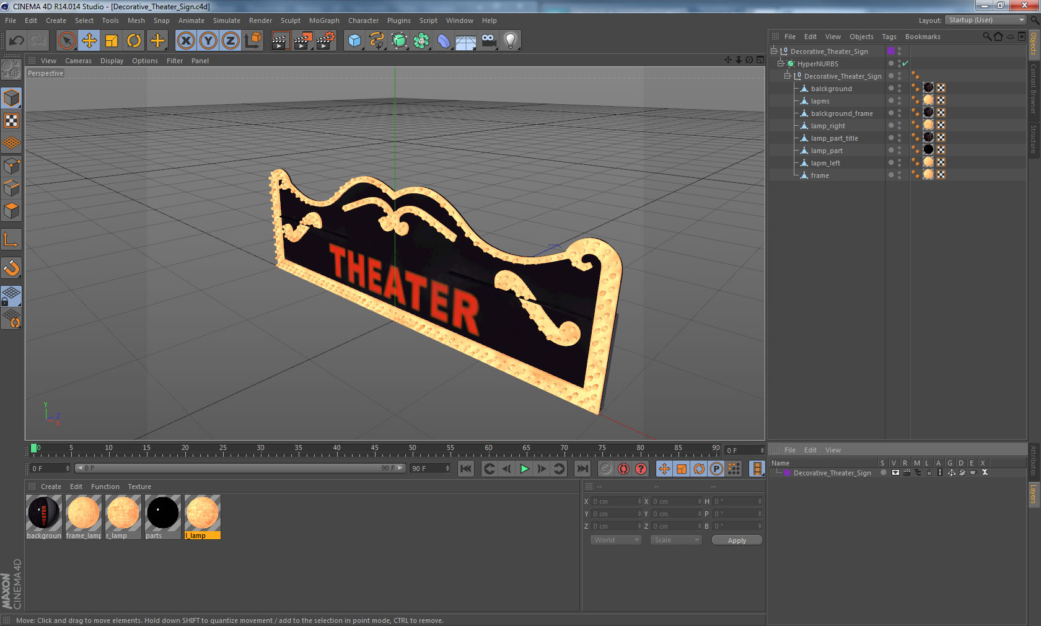Open the render settings icon

[x=325, y=41]
